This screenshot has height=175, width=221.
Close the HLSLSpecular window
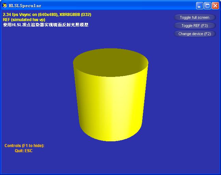point(215,6)
